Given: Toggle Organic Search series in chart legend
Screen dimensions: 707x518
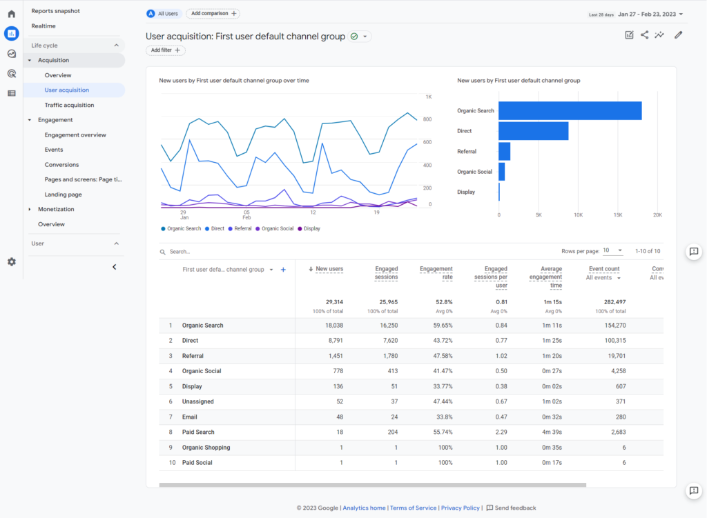Looking at the screenshot, I should (x=181, y=228).
